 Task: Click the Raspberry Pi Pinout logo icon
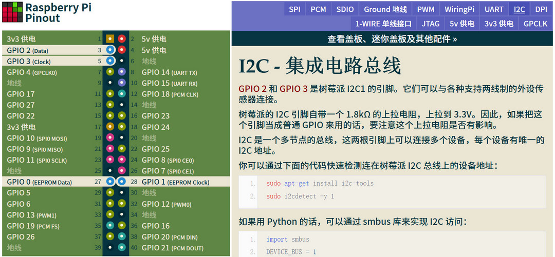click(12, 12)
